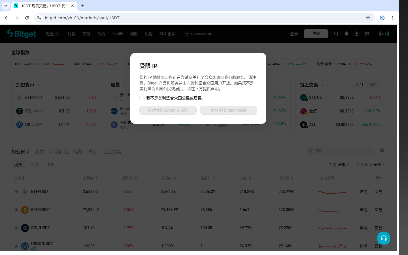Select the 杠杆 sub-tab

[x=50, y=165]
